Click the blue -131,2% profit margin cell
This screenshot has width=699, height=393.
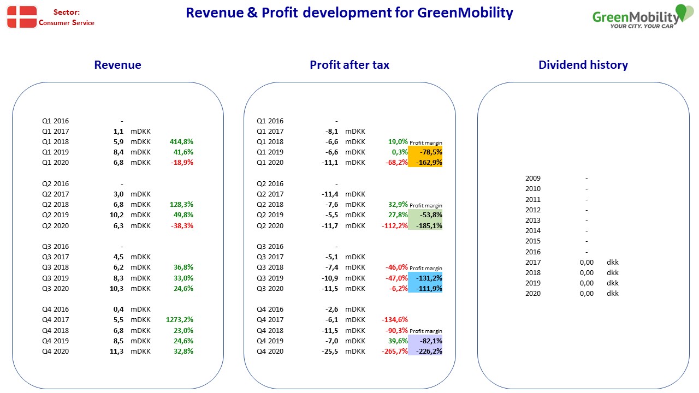tap(425, 278)
